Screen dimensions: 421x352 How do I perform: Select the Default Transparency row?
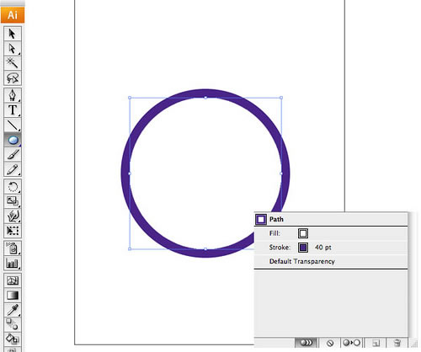pyautogui.click(x=331, y=261)
